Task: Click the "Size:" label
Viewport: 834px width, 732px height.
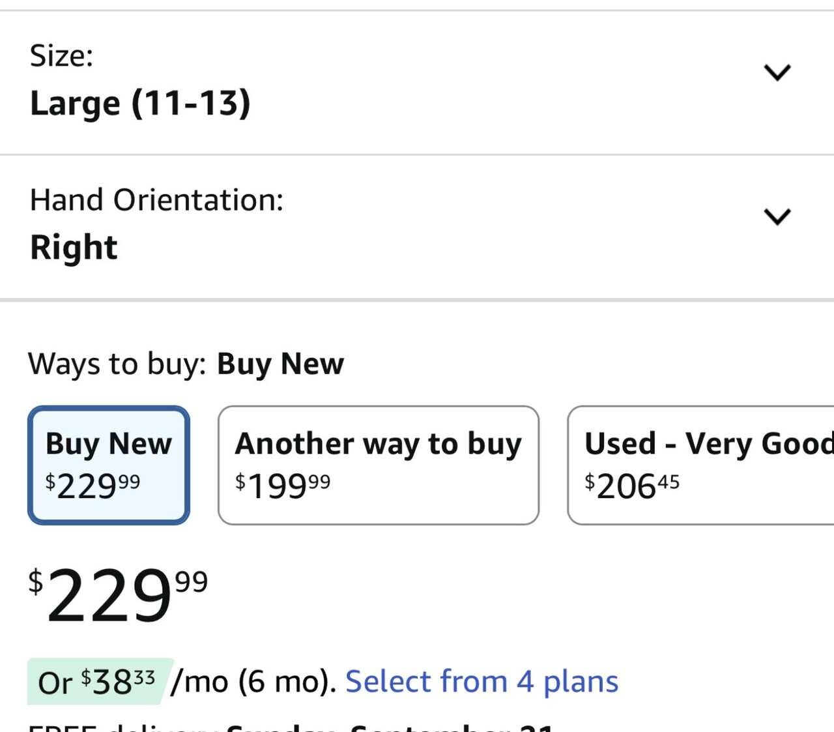Action: click(x=61, y=55)
